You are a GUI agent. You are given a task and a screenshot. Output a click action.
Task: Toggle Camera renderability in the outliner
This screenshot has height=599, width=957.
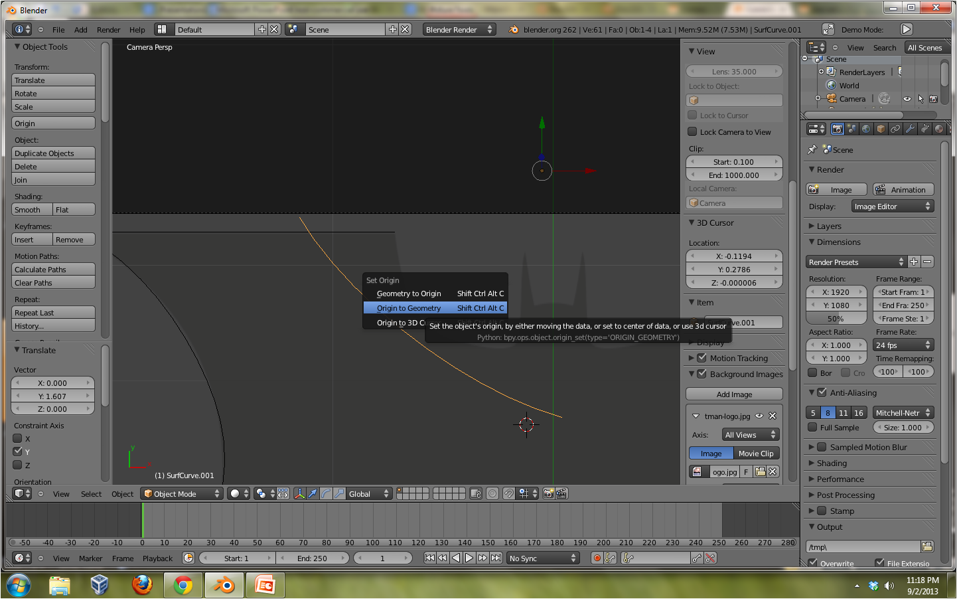[933, 99]
